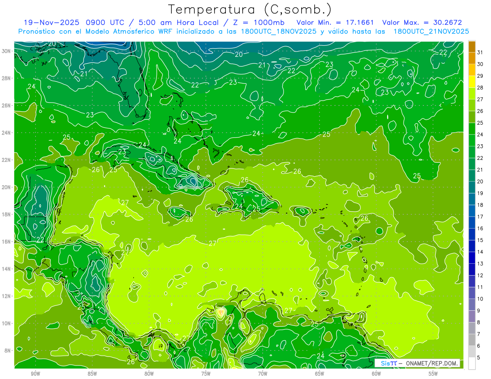This screenshot has height=379, width=491.
Task: Click longitude axis label '65W'
Action: point(320,373)
